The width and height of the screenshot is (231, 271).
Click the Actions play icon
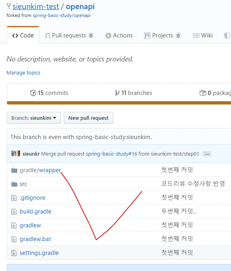(x=108, y=35)
